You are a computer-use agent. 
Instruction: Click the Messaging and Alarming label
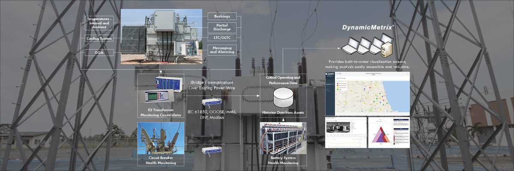click(221, 50)
